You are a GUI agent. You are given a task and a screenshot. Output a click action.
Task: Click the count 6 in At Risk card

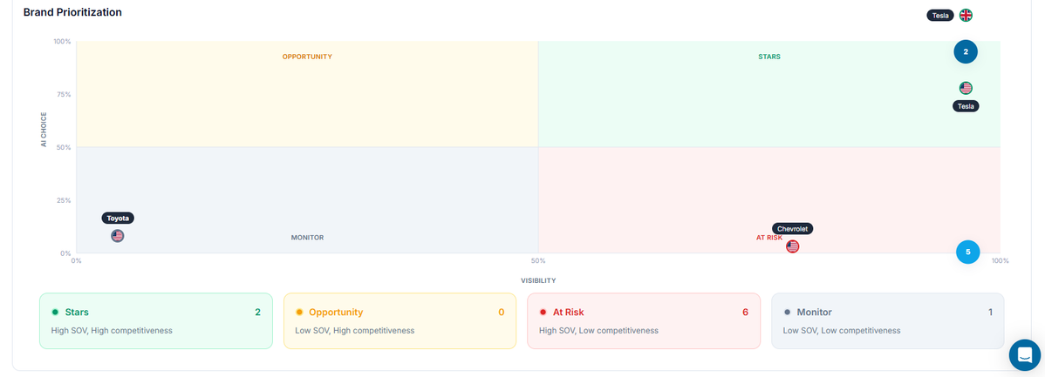tap(745, 312)
